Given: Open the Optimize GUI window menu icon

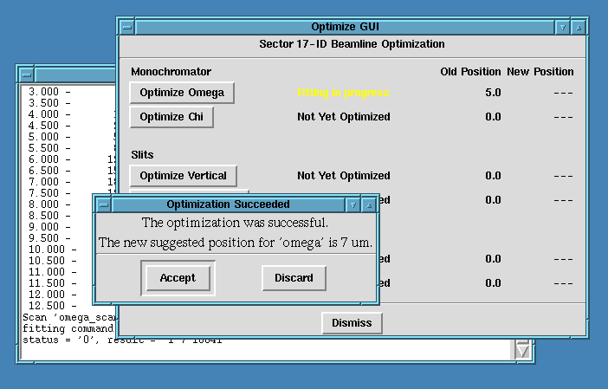Looking at the screenshot, I should tap(127, 27).
